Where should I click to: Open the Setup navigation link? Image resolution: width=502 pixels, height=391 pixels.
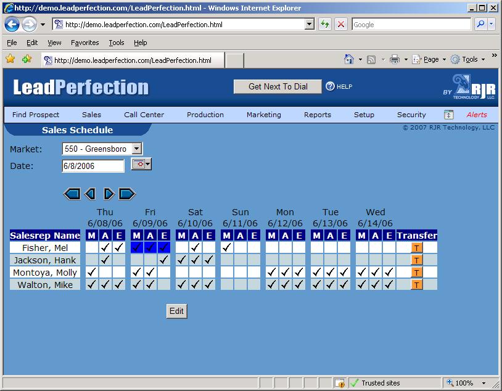click(364, 115)
